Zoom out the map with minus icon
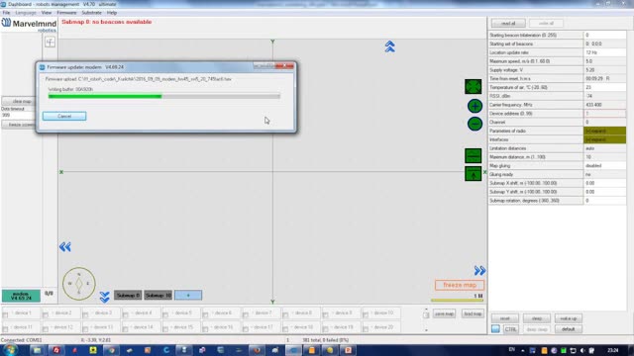 pyautogui.click(x=475, y=124)
